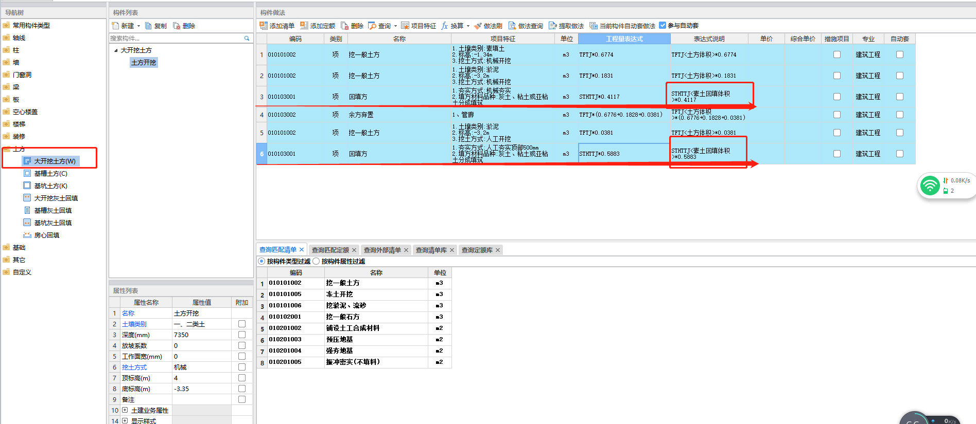Image resolution: width=976 pixels, height=424 pixels.
Task: Expand the 装修 navigation folder
Action: click(6, 136)
